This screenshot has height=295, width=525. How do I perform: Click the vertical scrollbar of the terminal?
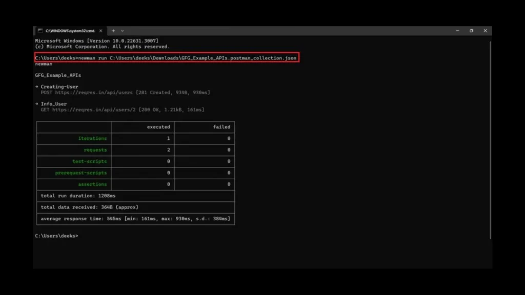point(490,138)
